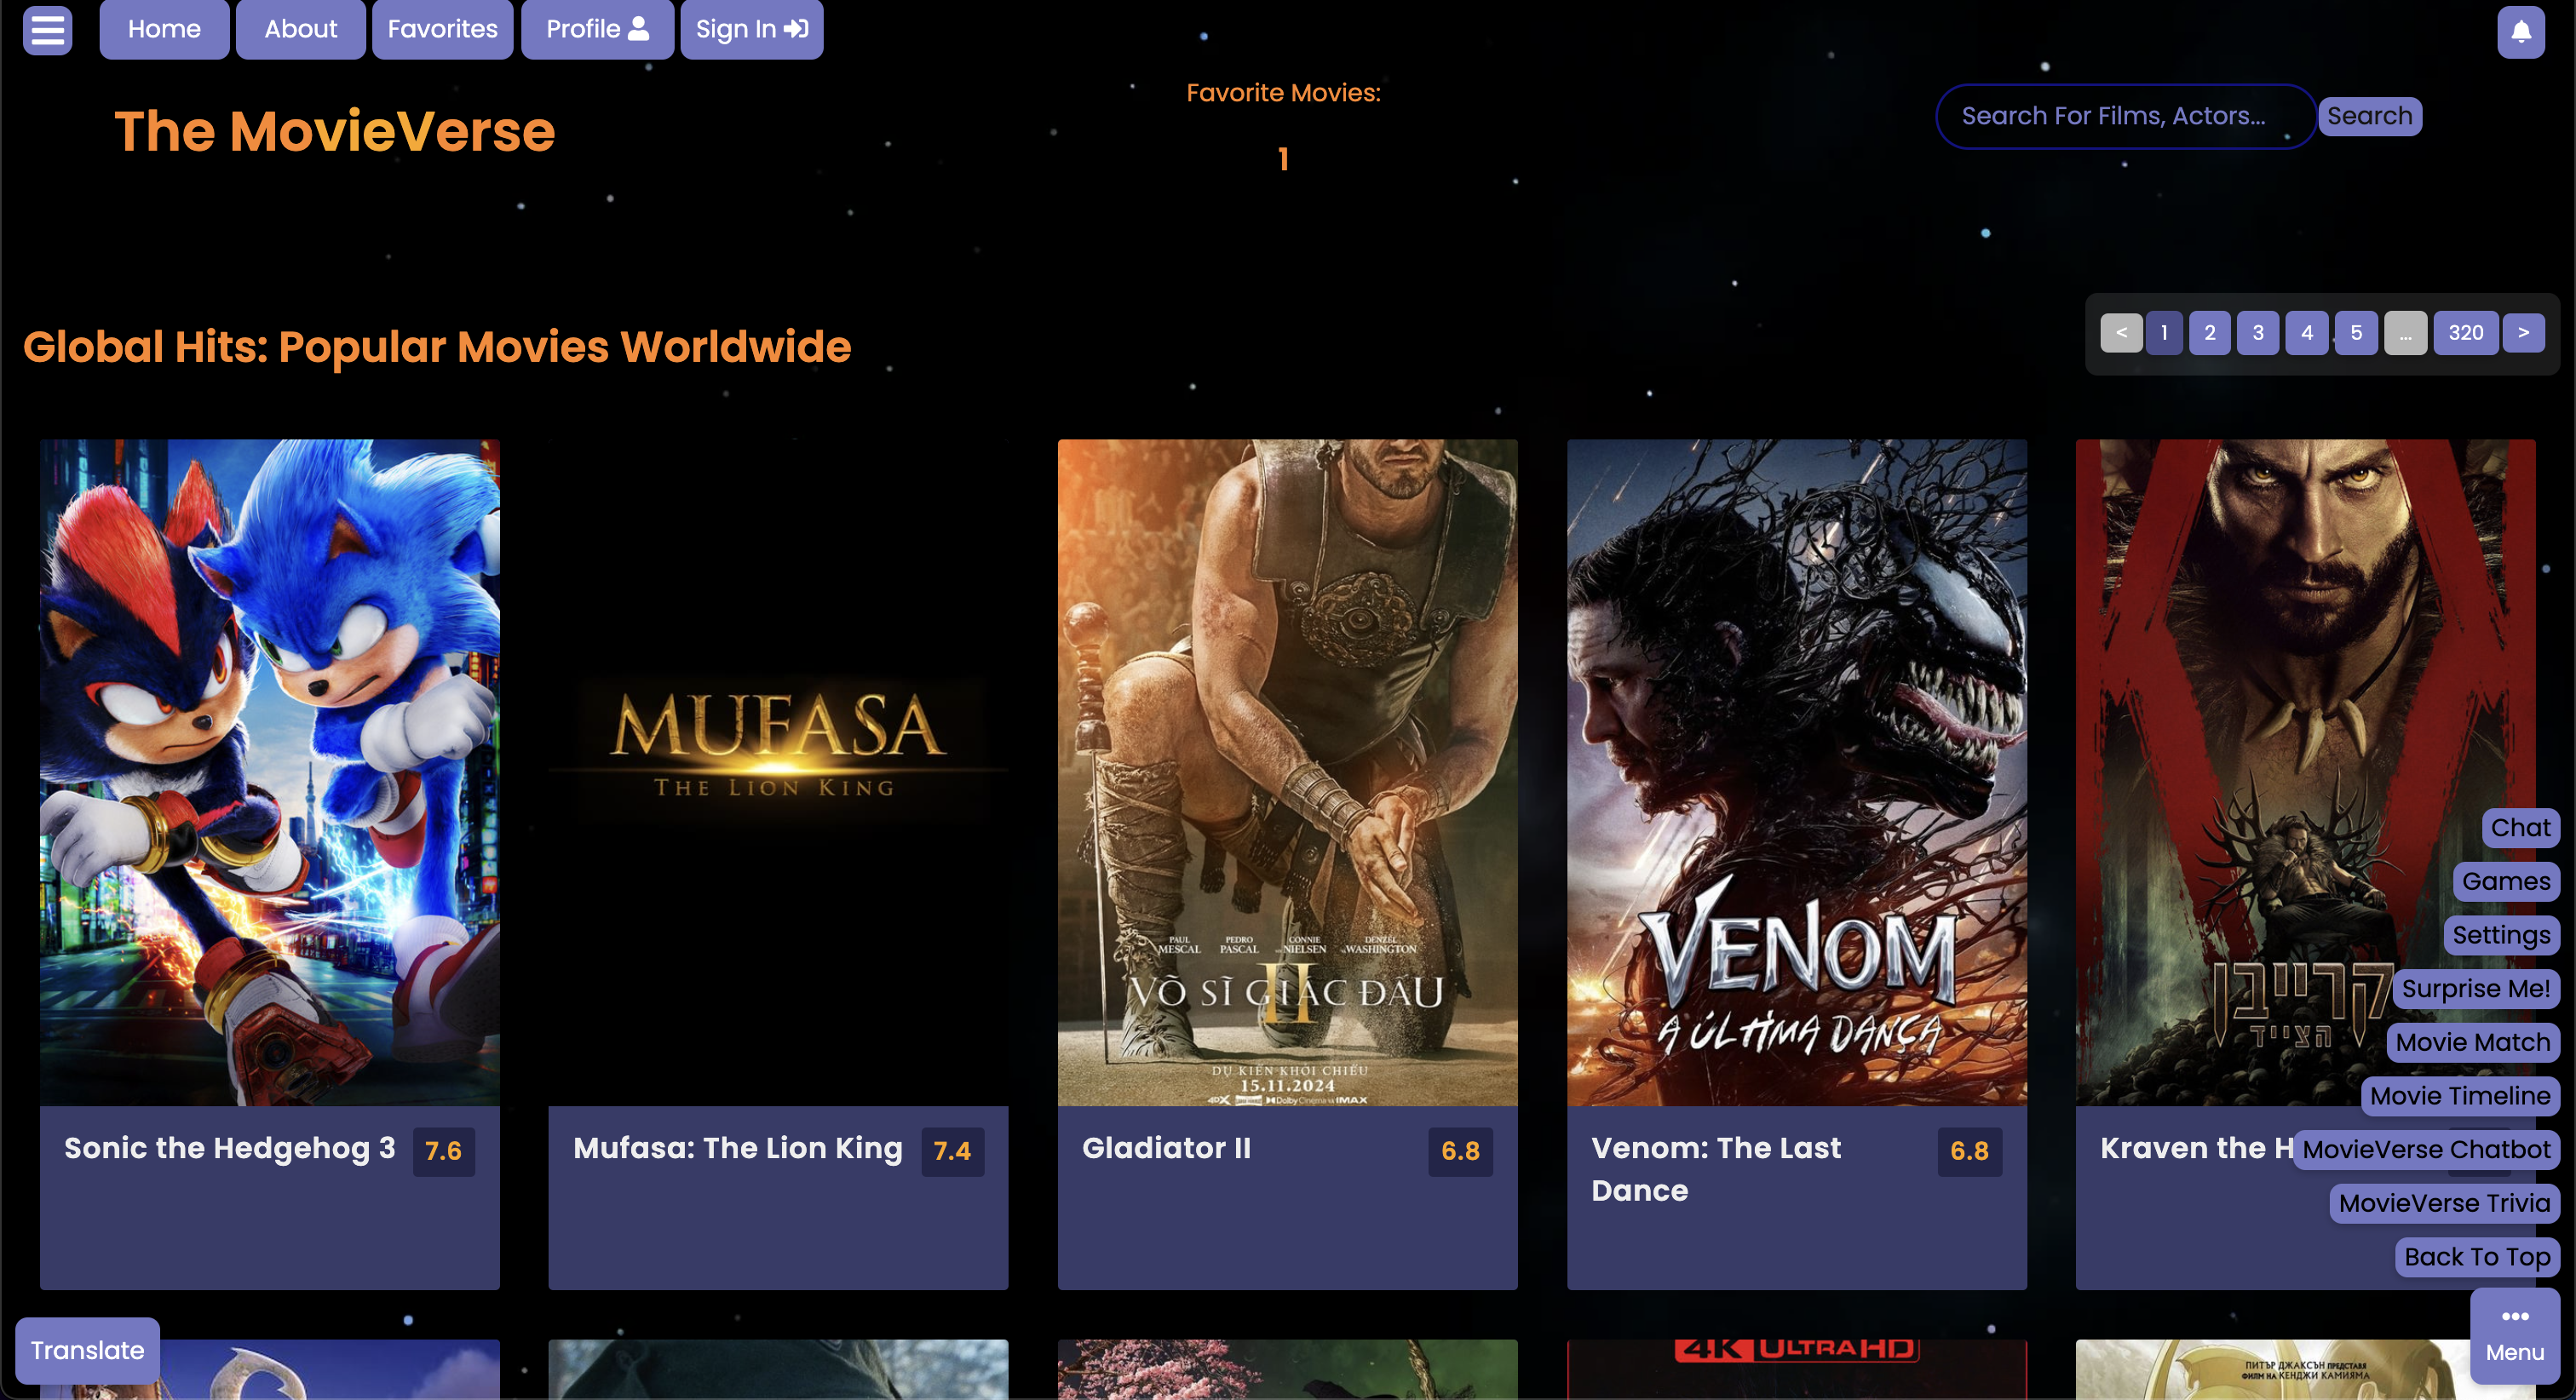Select page 4 in pagination

point(2307,333)
